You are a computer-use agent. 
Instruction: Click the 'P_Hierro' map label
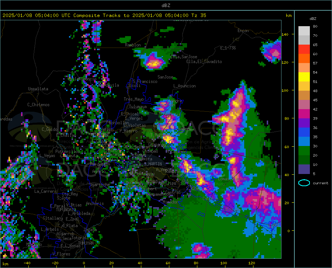[x=128, y=131]
